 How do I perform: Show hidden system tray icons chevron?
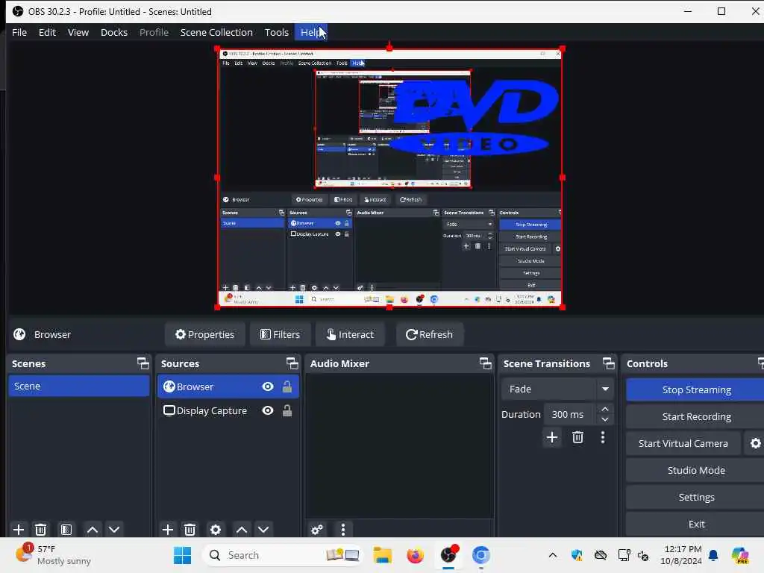[553, 555]
